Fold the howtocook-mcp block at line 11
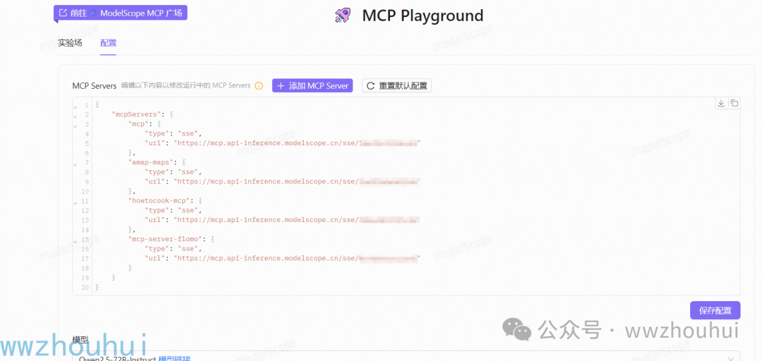This screenshot has height=361, width=763. click(x=75, y=202)
